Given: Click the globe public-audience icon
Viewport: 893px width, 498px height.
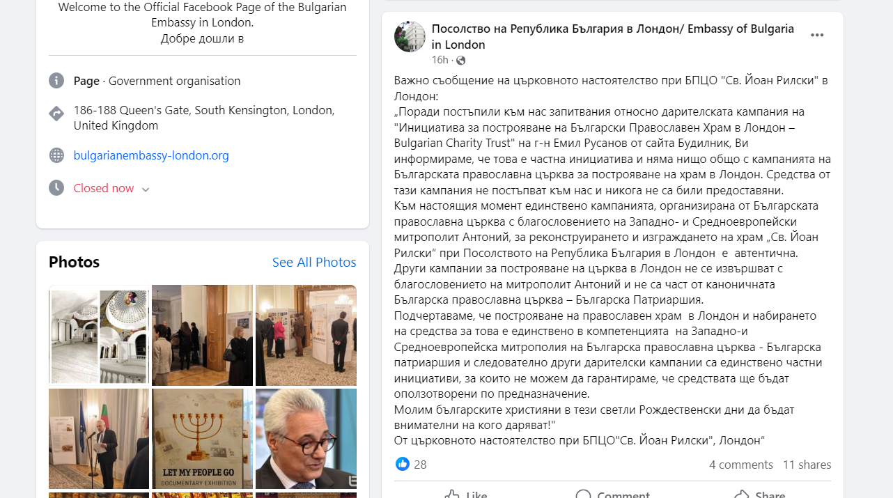Looking at the screenshot, I should click(460, 61).
